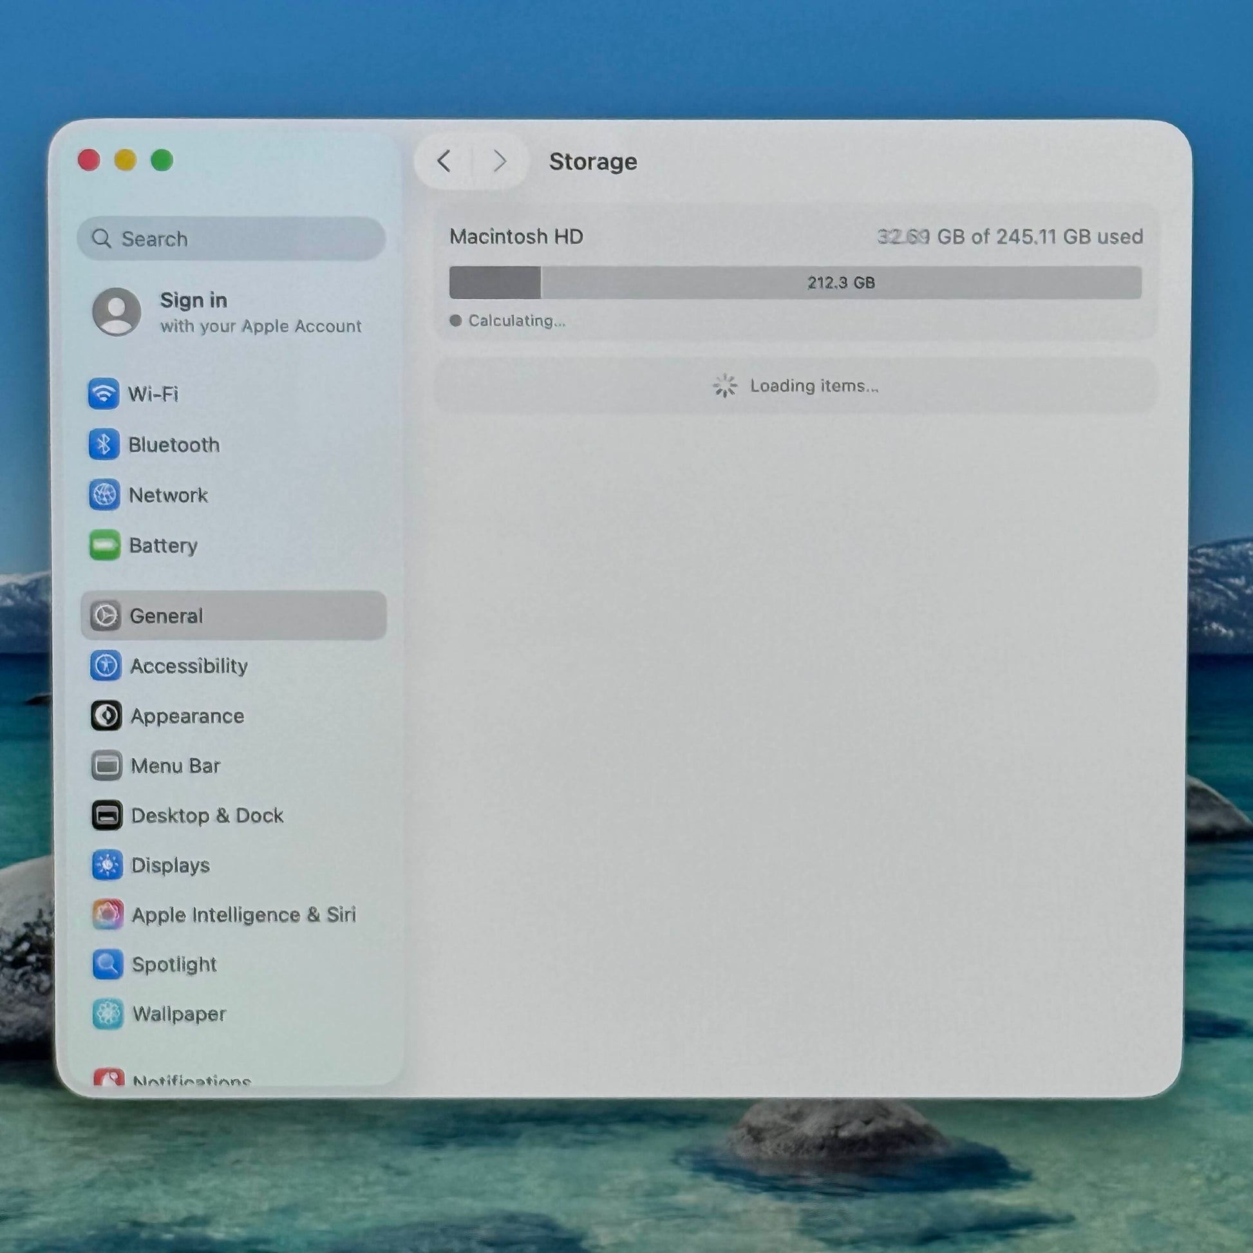The width and height of the screenshot is (1253, 1253).
Task: Open Notifications at sidebar bottom
Action: [191, 1079]
